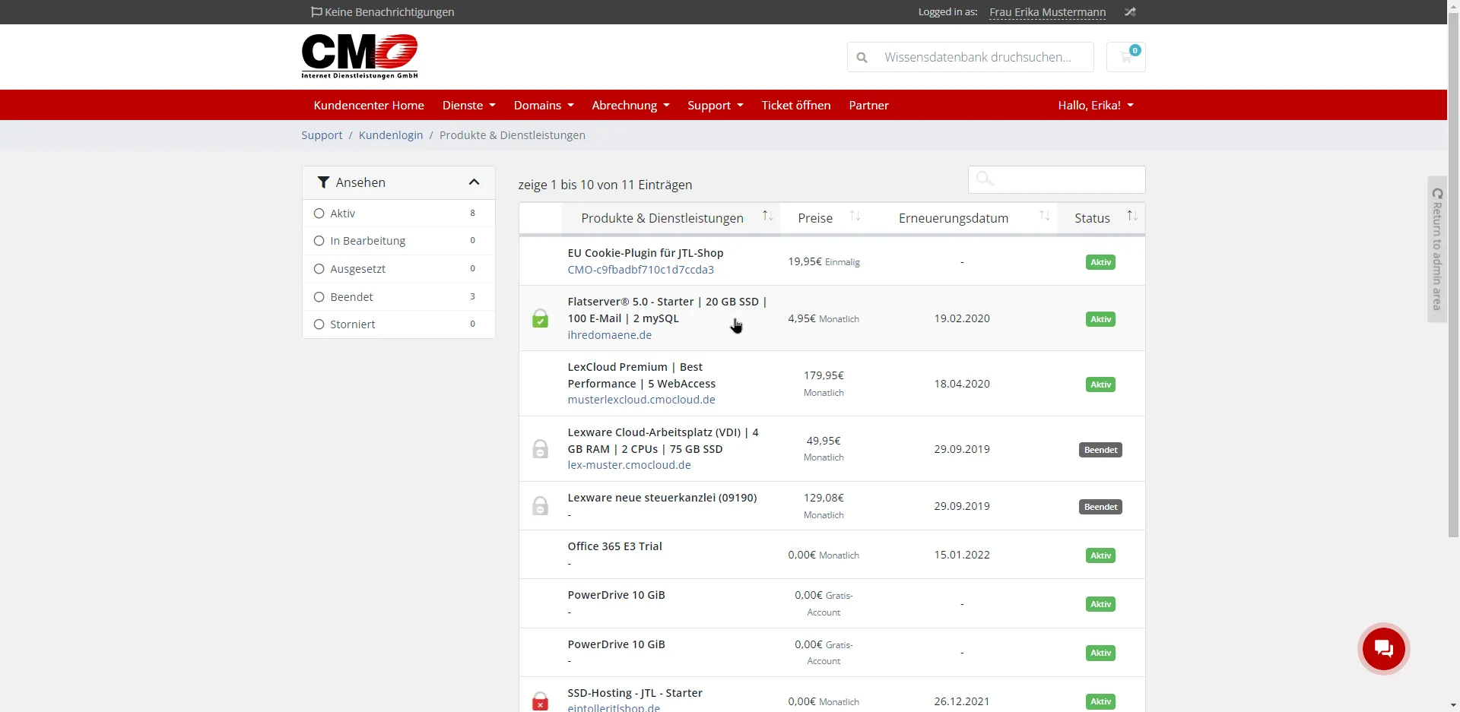Click the filter funnel icon beside Ansehen
The height and width of the screenshot is (712, 1460).
(323, 182)
